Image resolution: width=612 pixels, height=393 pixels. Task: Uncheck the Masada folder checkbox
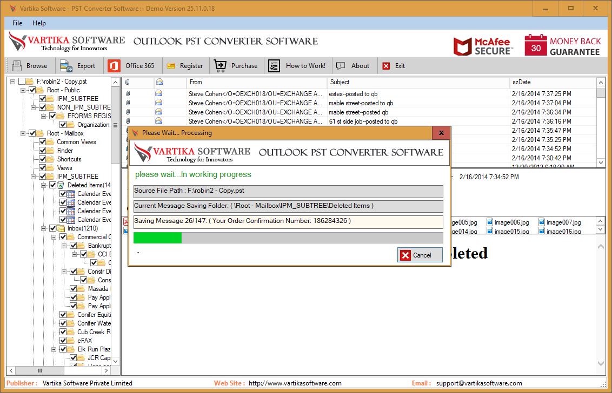[73, 289]
